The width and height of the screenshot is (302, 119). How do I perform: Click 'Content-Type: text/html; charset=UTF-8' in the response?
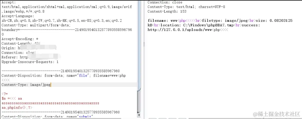click(x=186, y=7)
